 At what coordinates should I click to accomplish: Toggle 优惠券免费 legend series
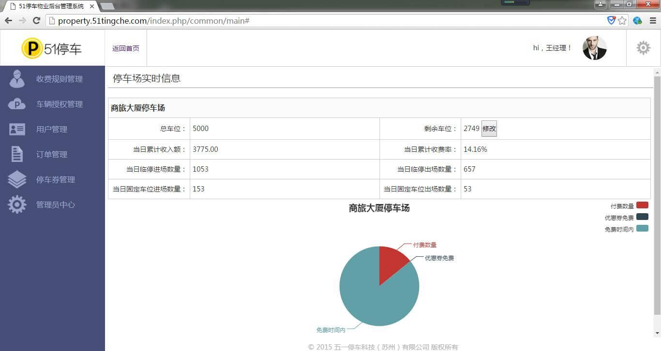642,217
